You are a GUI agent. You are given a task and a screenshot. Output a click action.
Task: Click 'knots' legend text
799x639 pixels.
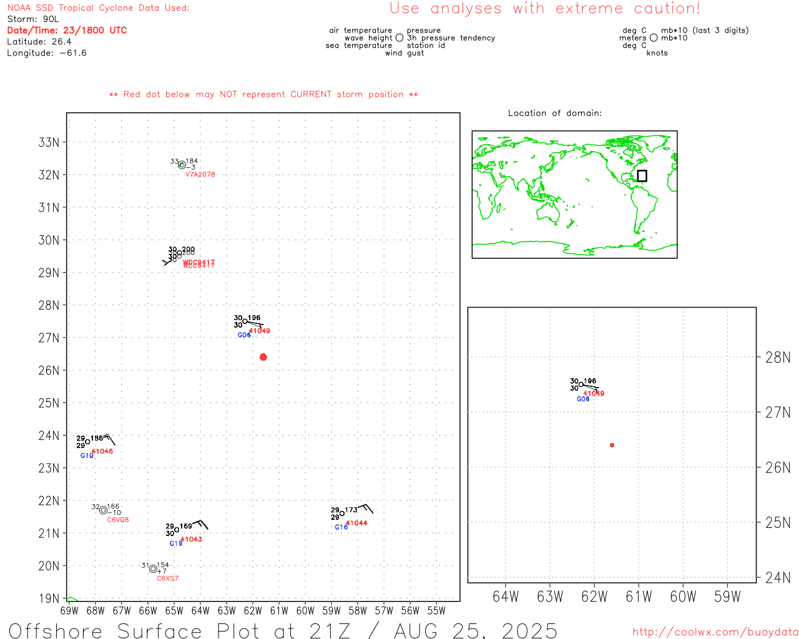pos(657,53)
